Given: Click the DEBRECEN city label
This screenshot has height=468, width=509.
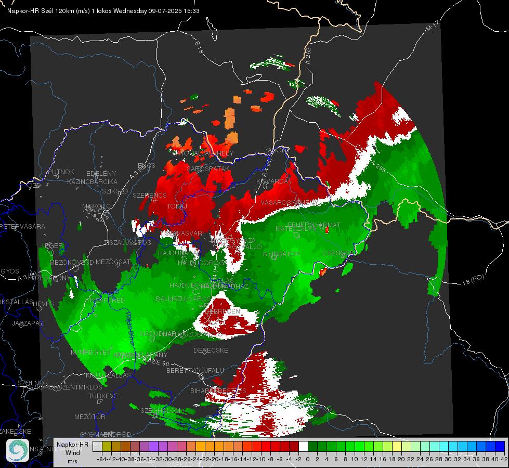Looking at the screenshot, I should (x=223, y=311).
